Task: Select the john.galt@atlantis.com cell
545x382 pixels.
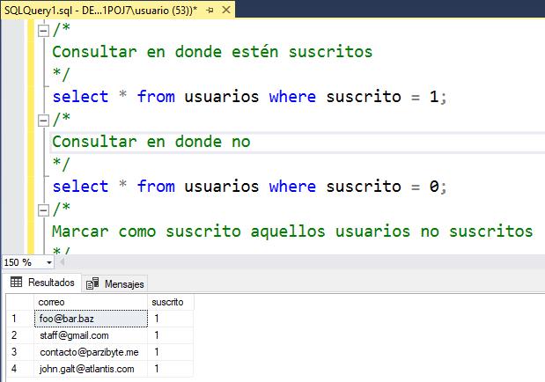Action: pyautogui.click(x=91, y=369)
